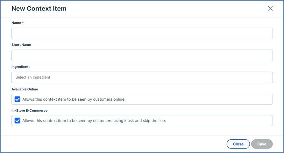Click into the Name text field
Image resolution: width=284 pixels, height=153 pixels.
click(142, 33)
